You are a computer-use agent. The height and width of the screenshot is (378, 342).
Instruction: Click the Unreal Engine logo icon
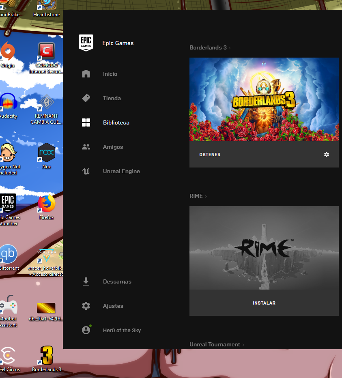86,171
